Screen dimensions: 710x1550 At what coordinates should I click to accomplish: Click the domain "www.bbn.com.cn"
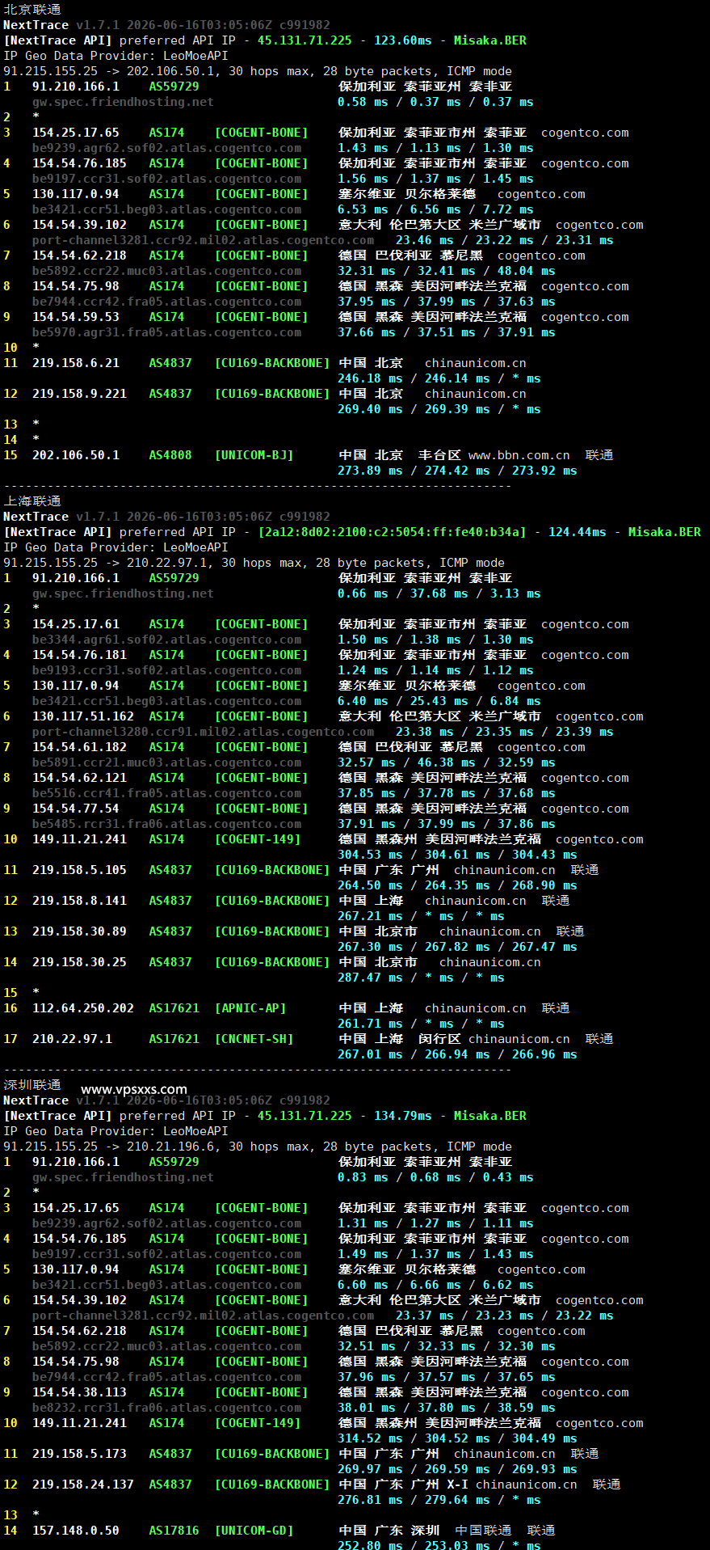[x=519, y=455]
